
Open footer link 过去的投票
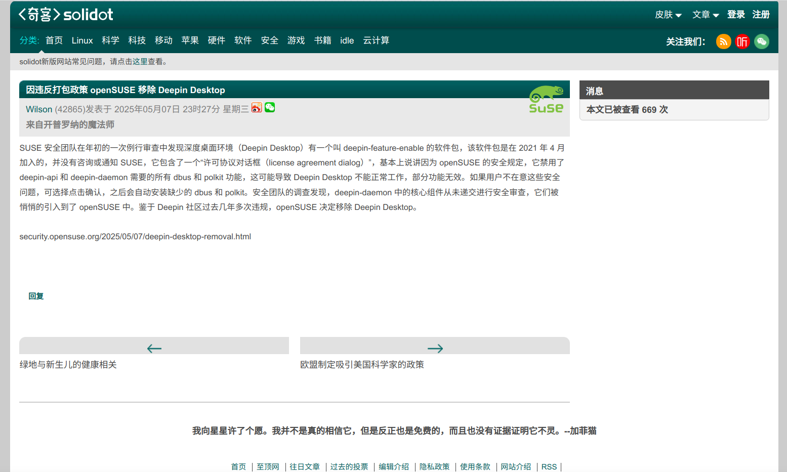tap(349, 466)
